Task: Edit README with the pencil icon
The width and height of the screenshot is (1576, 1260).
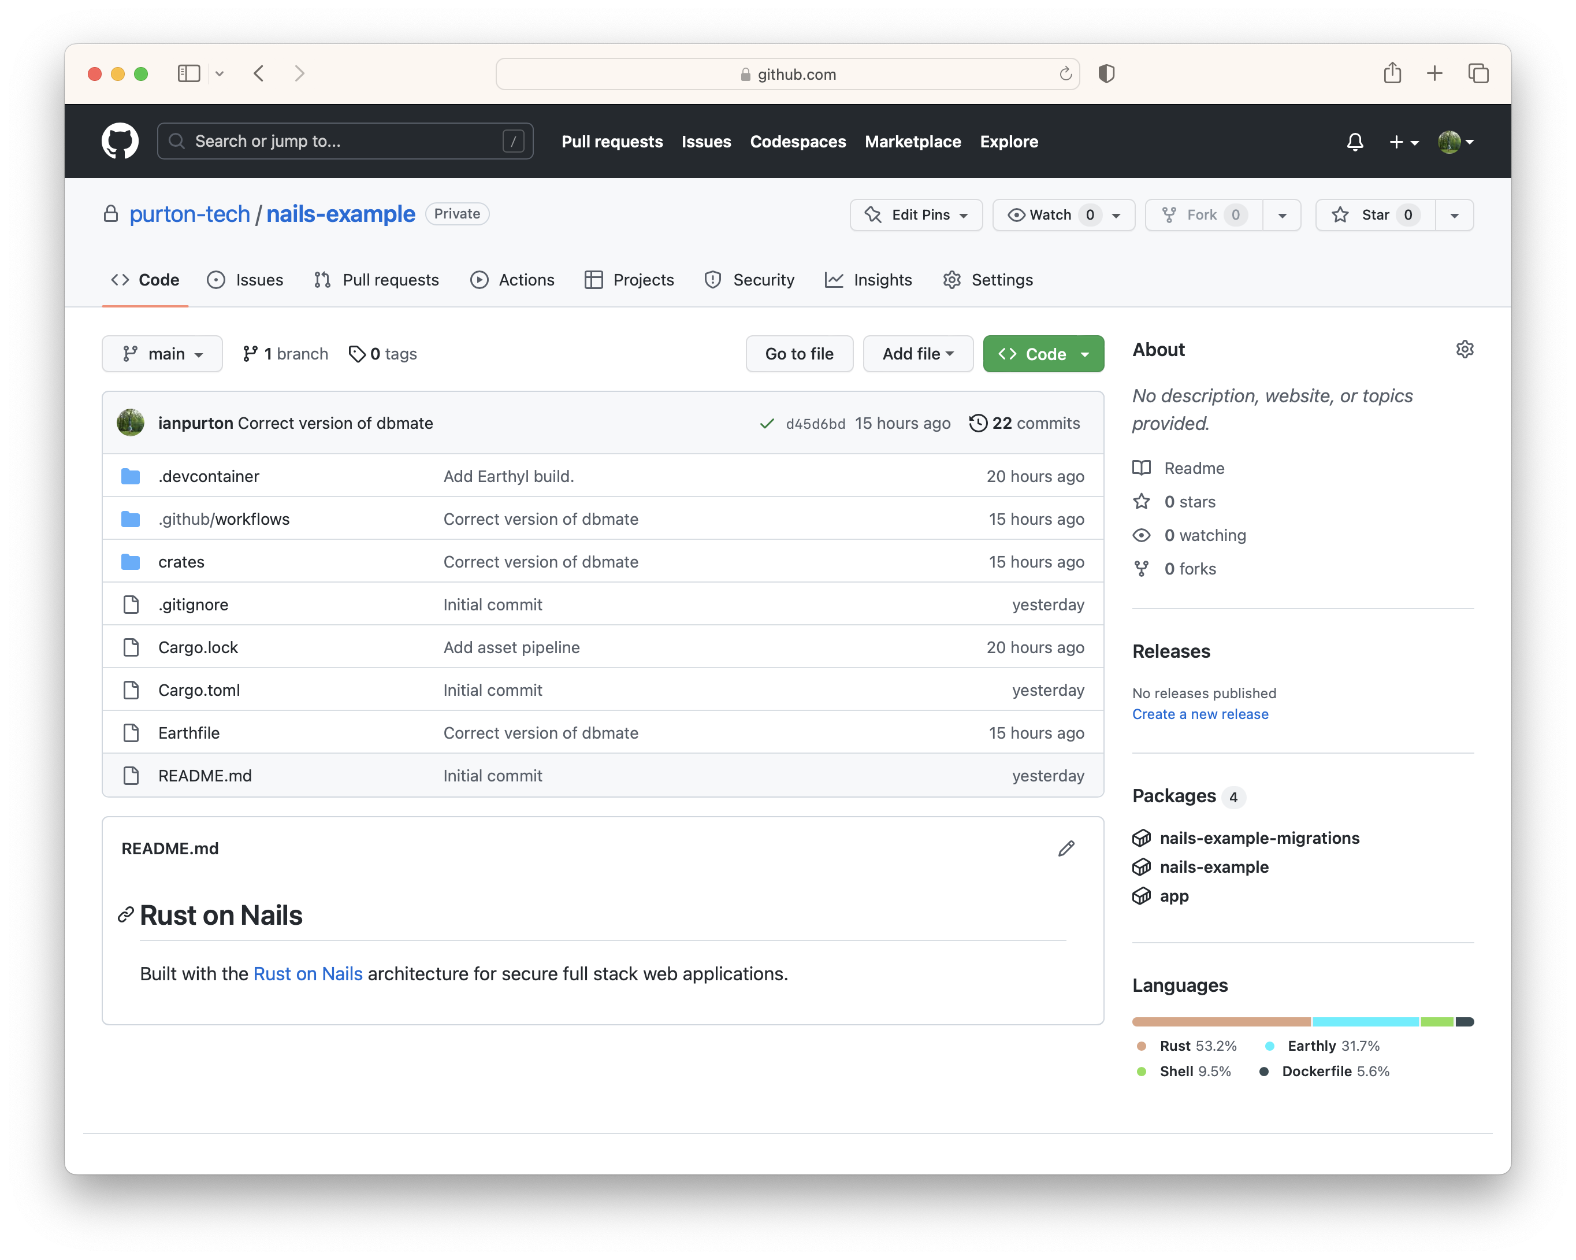Action: pos(1066,848)
